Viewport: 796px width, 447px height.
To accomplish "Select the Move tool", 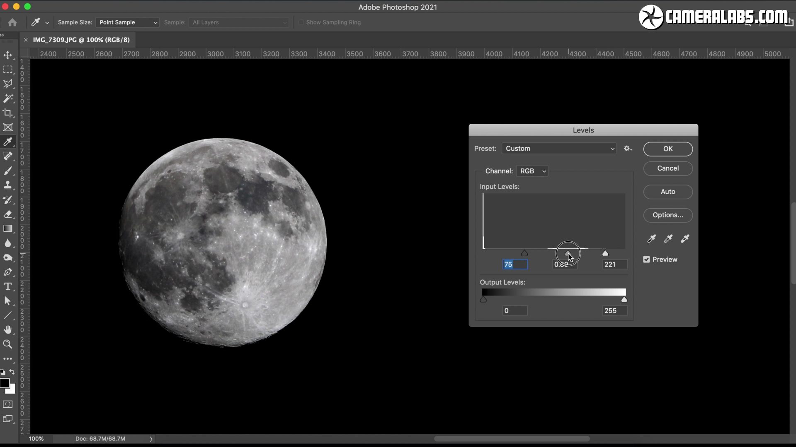I will coord(8,54).
